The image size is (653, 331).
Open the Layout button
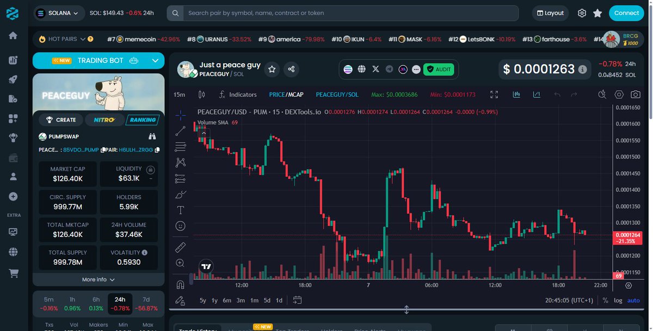coord(550,13)
